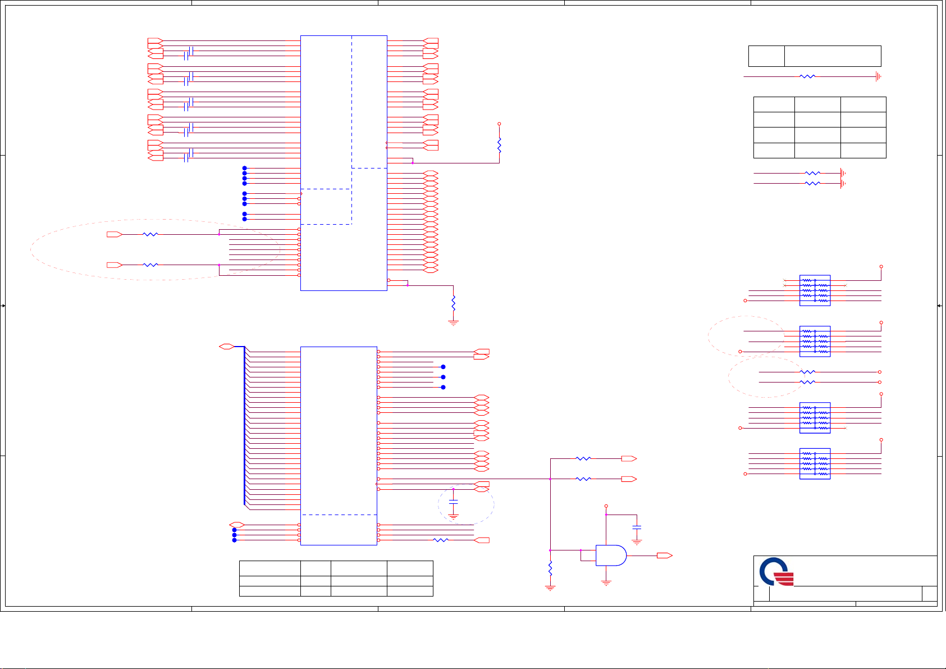Click the Quanta logo in title block
This screenshot has height=669, width=946.
(776, 572)
